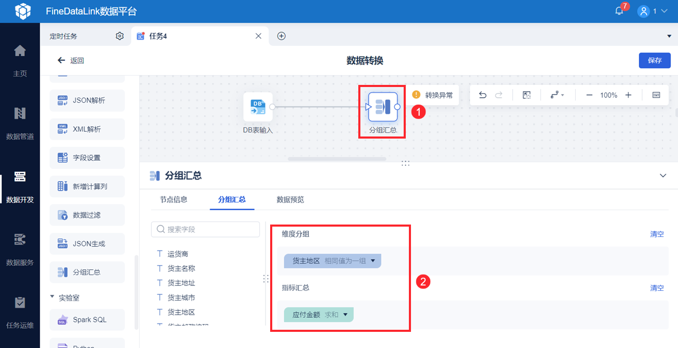Viewport: 678px width, 348px height.
Task: Click the notification bell icon
Action: click(620, 11)
